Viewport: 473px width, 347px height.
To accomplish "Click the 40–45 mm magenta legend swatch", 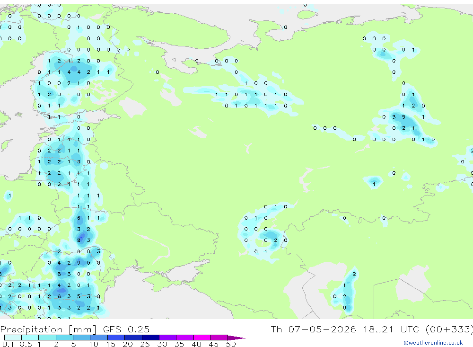I will (202, 338).
